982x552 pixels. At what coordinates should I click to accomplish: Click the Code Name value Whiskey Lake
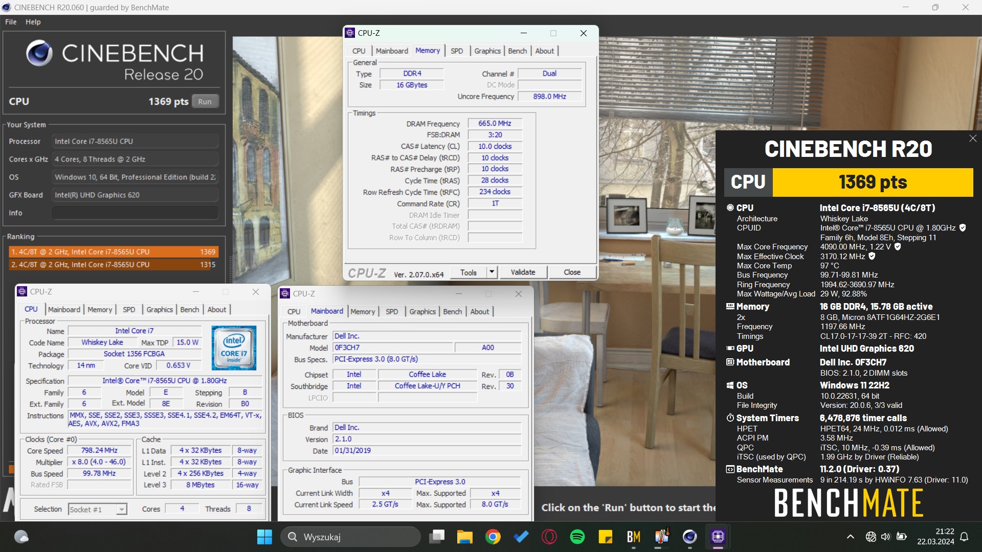pos(102,342)
